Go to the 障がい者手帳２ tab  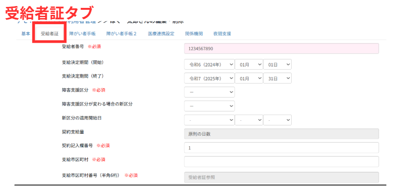pyautogui.click(x=121, y=33)
